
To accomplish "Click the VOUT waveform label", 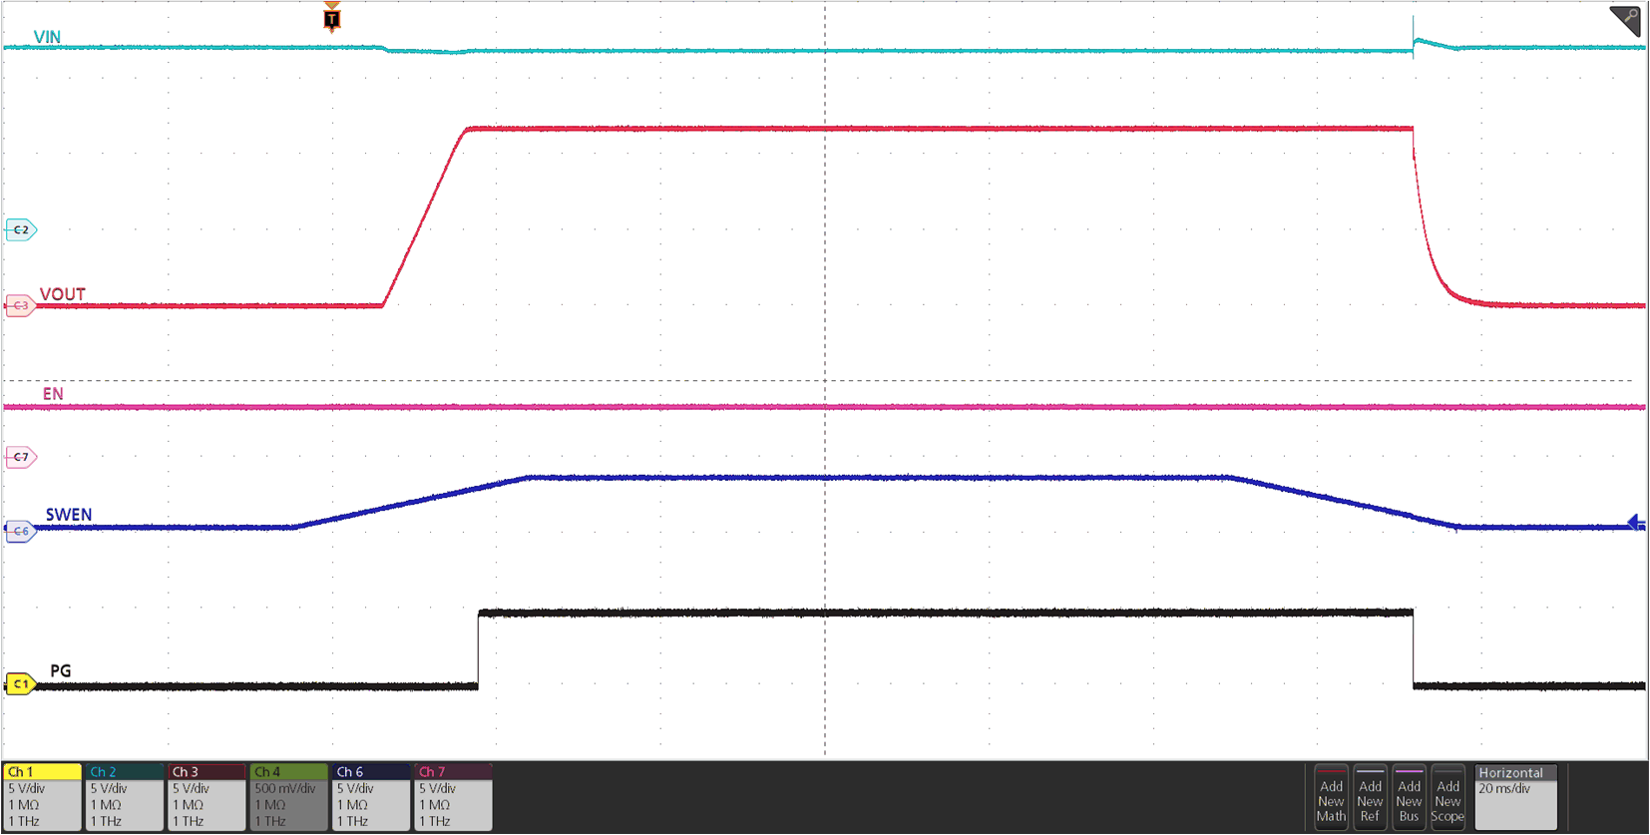I will (62, 294).
